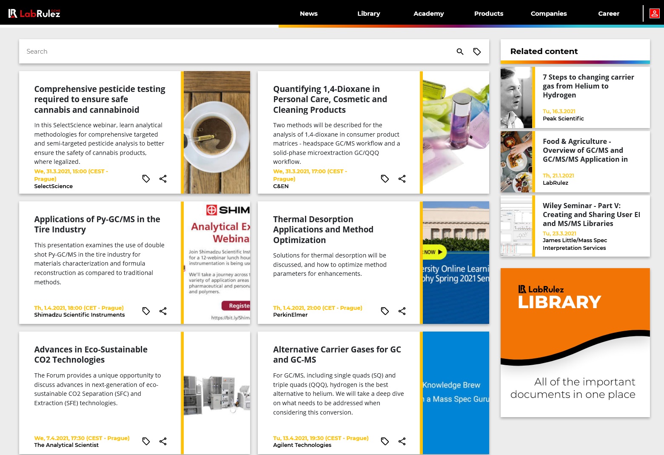Share the Alternative Carrier Gases card

[402, 441]
